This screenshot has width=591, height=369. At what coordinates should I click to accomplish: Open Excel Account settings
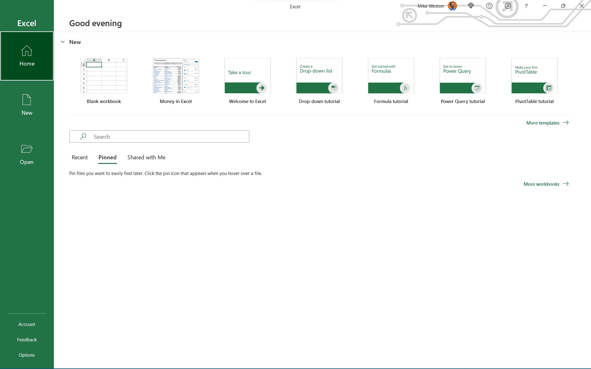tap(26, 324)
